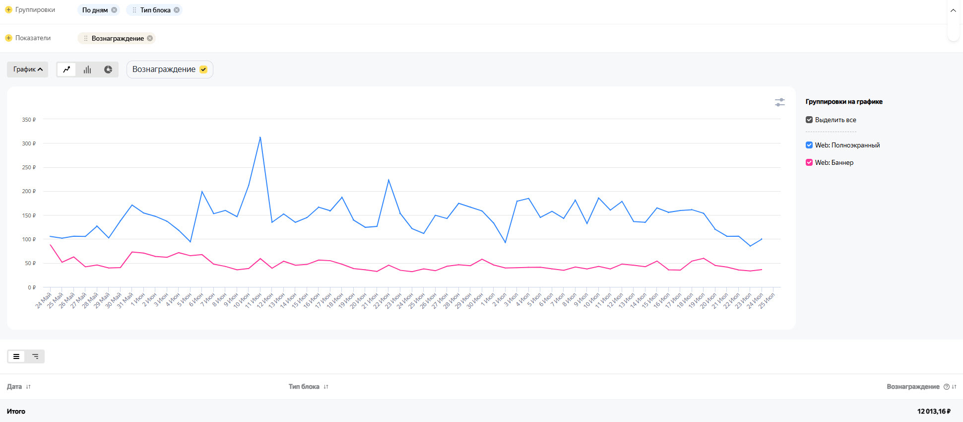Add a new grouping with plus icon
The height and width of the screenshot is (422, 963).
pos(8,10)
